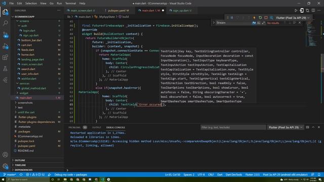Click the master branch in status bar
The image size is (324, 182).
tap(10, 174)
